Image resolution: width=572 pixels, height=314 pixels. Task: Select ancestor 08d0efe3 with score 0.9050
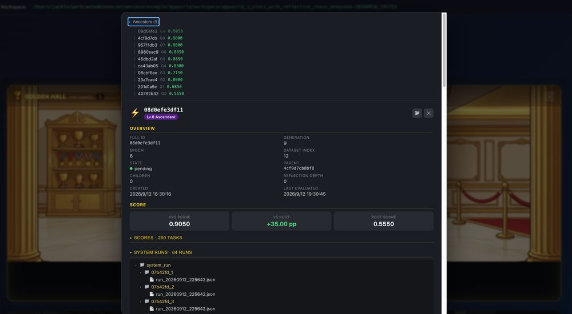click(x=160, y=31)
